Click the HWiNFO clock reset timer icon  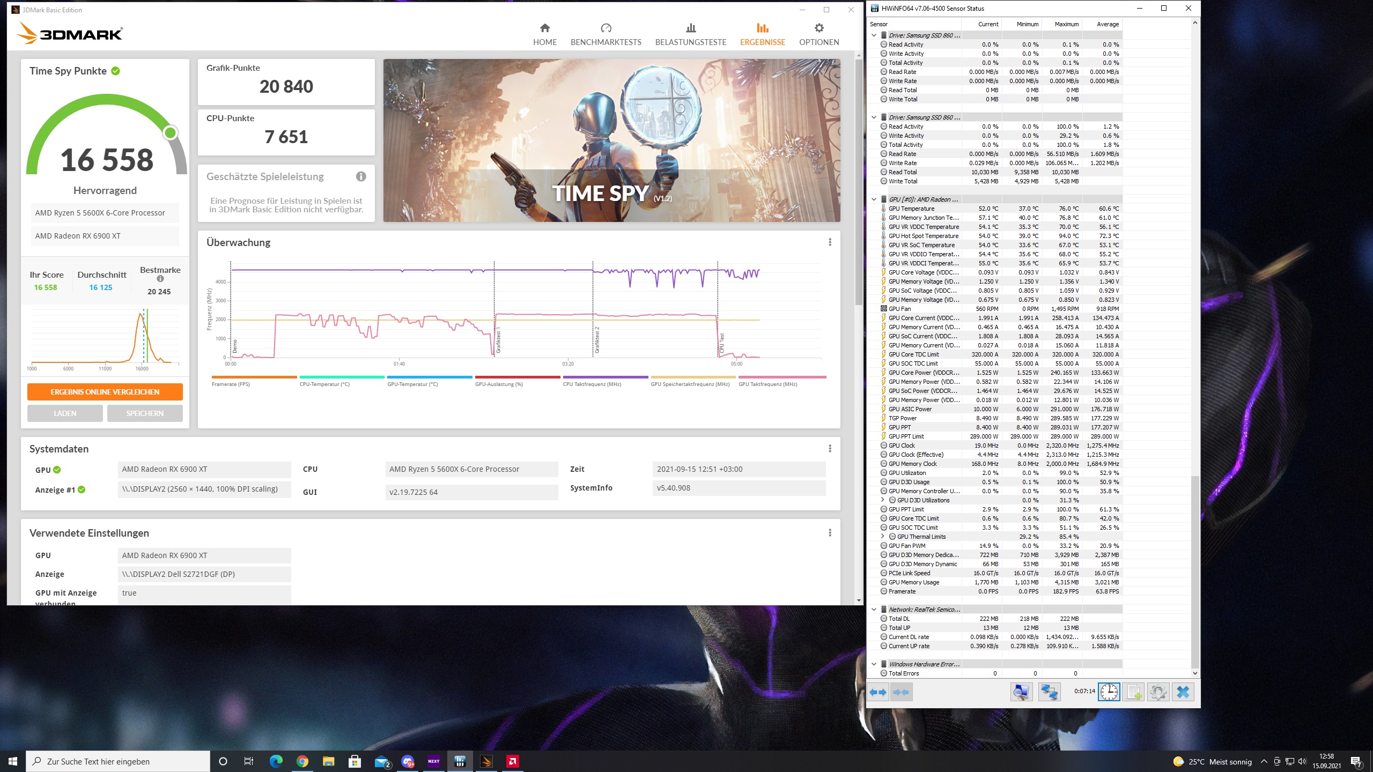tap(1109, 692)
